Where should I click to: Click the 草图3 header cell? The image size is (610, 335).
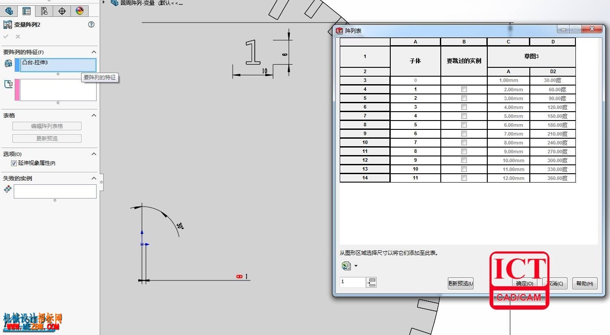coord(531,57)
